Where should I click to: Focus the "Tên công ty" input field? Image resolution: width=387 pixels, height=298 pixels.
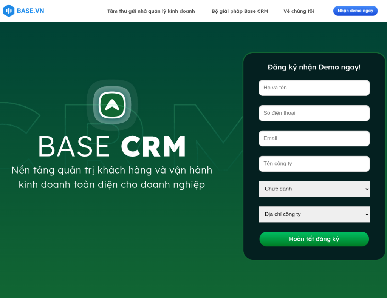point(314,164)
